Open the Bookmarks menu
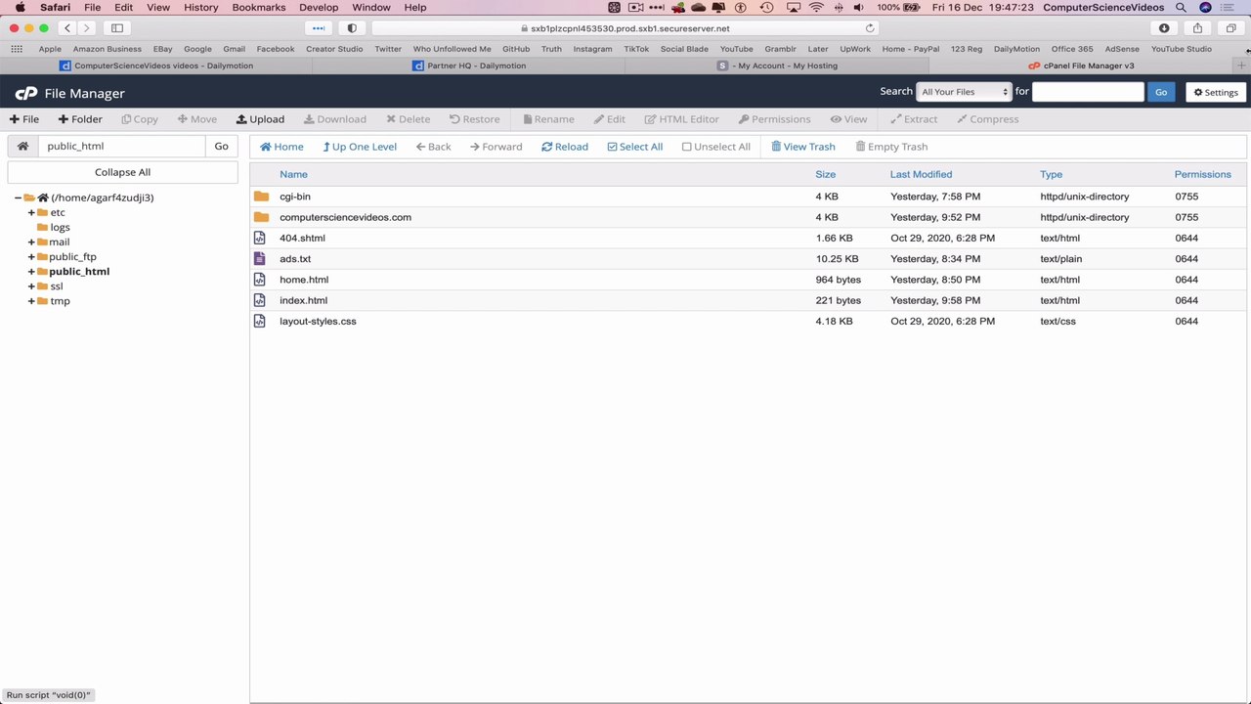 (x=259, y=7)
